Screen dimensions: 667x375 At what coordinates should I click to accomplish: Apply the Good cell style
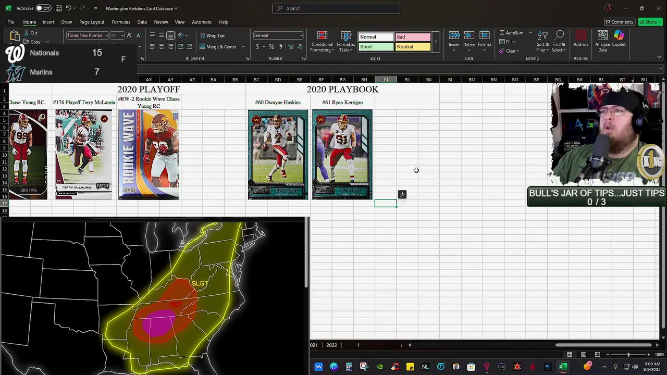pos(376,46)
